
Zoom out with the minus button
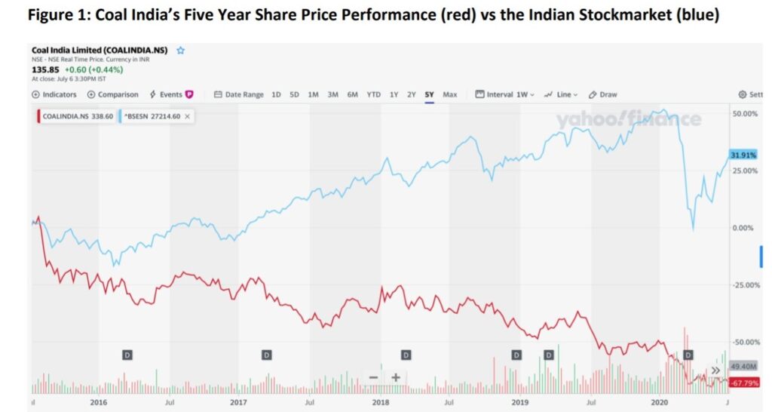click(x=373, y=377)
